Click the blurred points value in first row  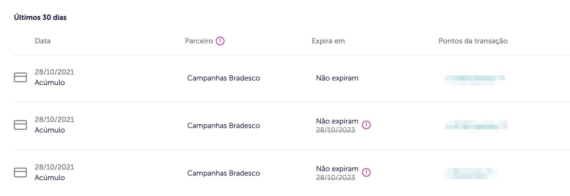(x=473, y=78)
